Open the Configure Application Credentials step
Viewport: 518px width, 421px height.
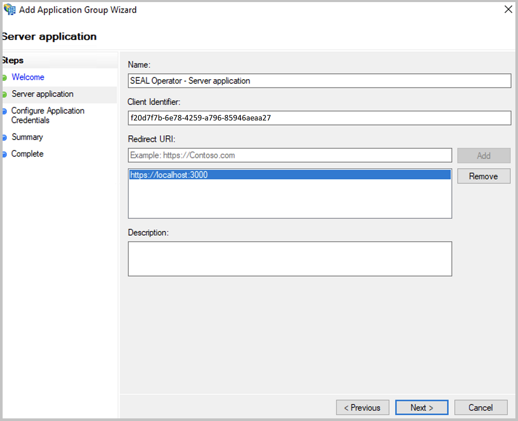point(47,115)
